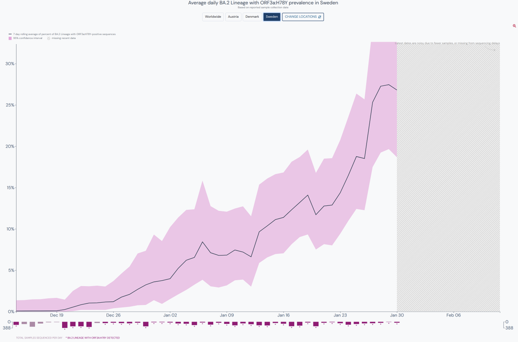Select the Worldwide location
Viewport: 518px width, 342px height.
(x=213, y=17)
